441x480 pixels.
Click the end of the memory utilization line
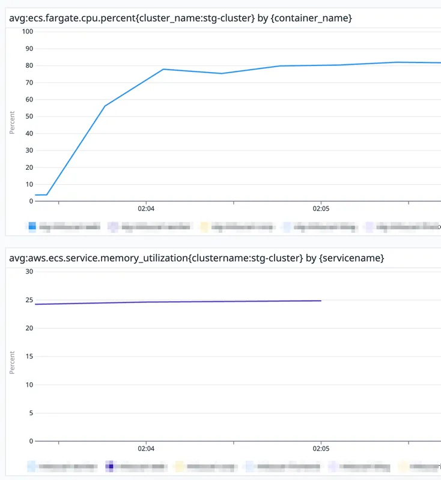pos(321,301)
